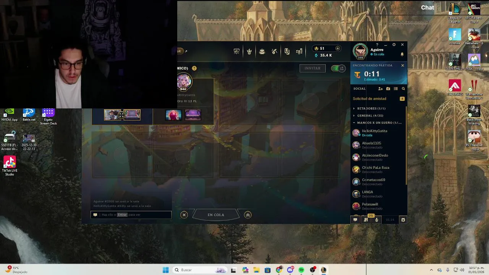
Task: Collapse the MANCOS X UN SUEÑO group
Action: [x=378, y=123]
